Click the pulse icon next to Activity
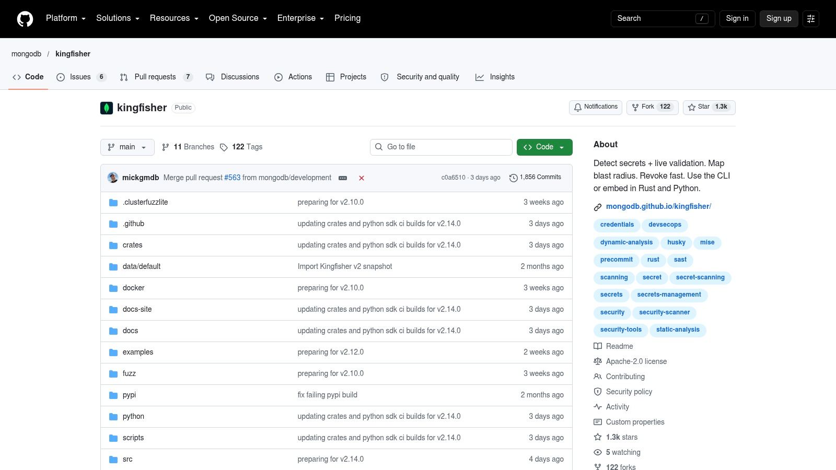Screen dimensions: 836x470 (598, 407)
